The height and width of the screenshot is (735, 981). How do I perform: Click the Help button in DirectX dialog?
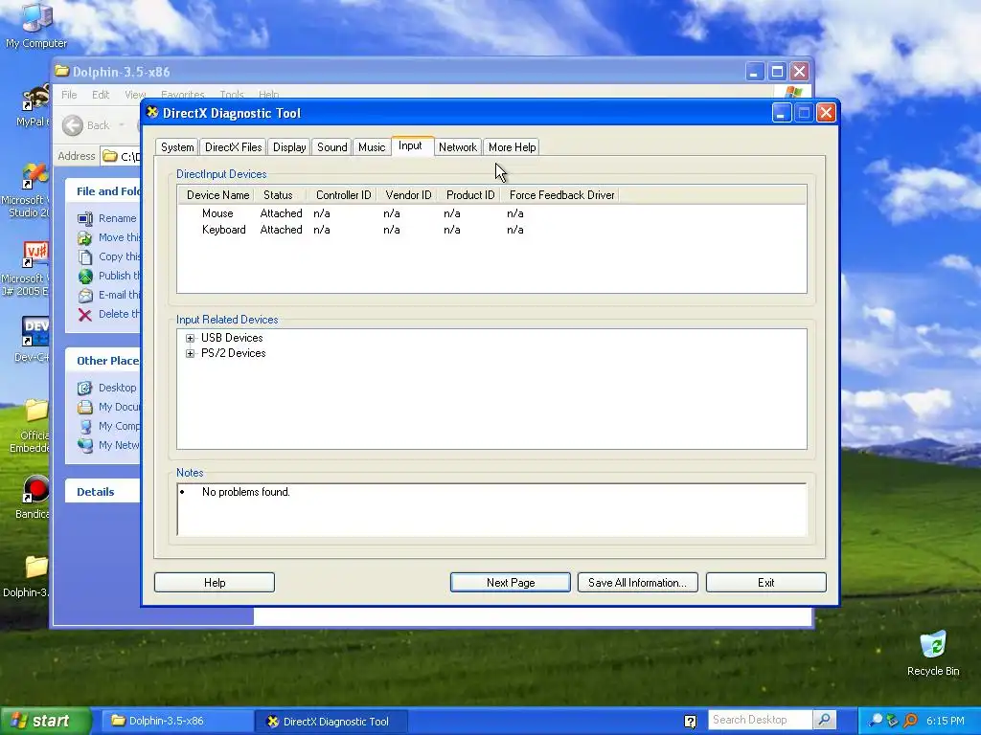click(x=215, y=583)
